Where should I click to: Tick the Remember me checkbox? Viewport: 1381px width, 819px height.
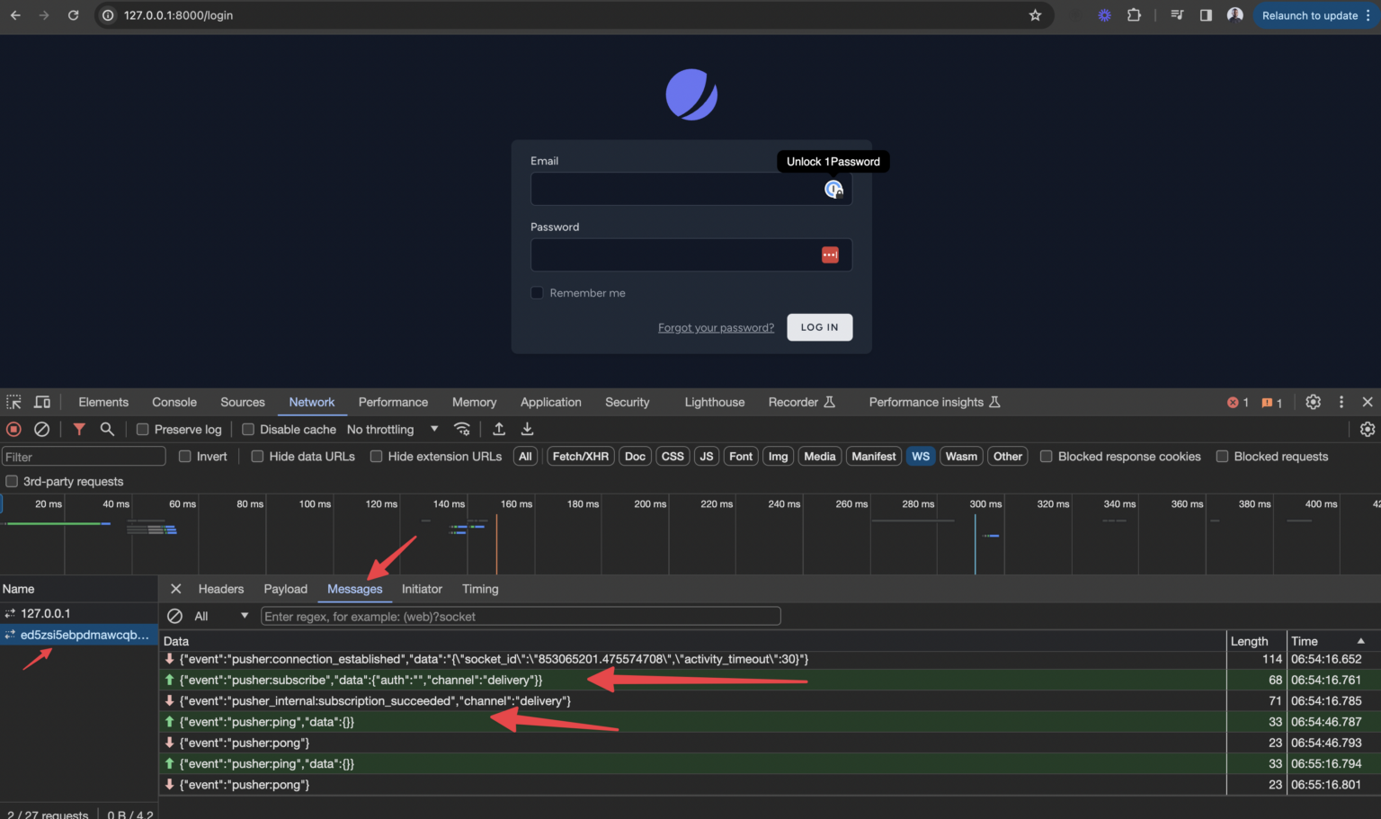[537, 292]
